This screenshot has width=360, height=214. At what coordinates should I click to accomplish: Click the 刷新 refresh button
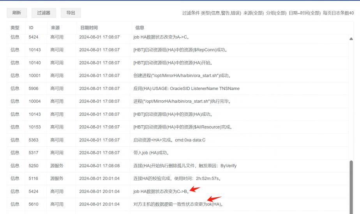(x=17, y=13)
